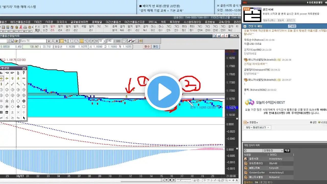The height and width of the screenshot is (184, 327).
Task: Click the 종목 분석 toolbar shortcut
Action: coord(115,28)
